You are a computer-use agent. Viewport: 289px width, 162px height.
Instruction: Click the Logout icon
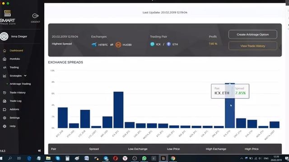click(35, 16)
